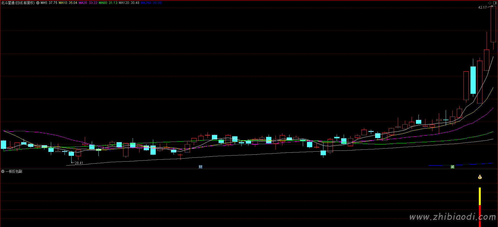Click the green MA60: 31.13 label
Image resolution: width=498 pixels, height=227 pixels.
pos(108,3)
